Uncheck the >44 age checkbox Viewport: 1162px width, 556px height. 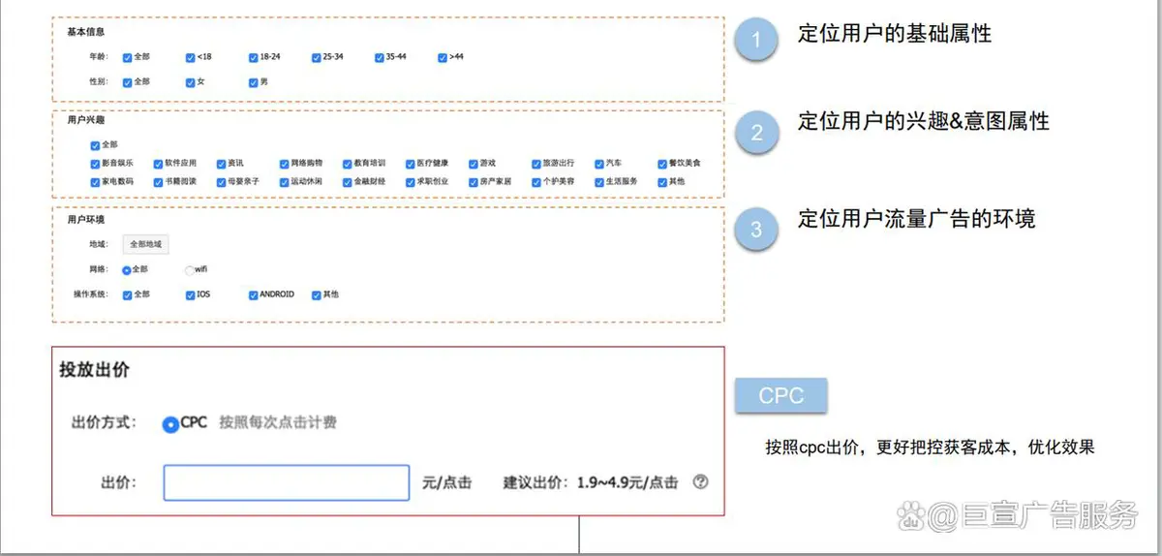[x=443, y=57]
